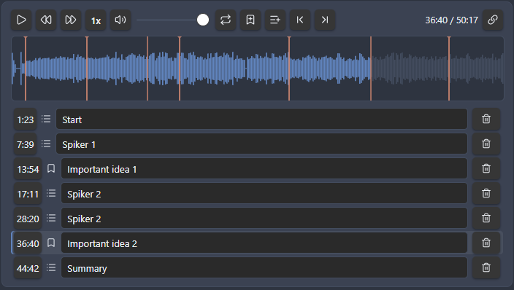Edit the Important idea 2 title field
Image resolution: width=514 pixels, height=290 pixels.
pyautogui.click(x=264, y=243)
